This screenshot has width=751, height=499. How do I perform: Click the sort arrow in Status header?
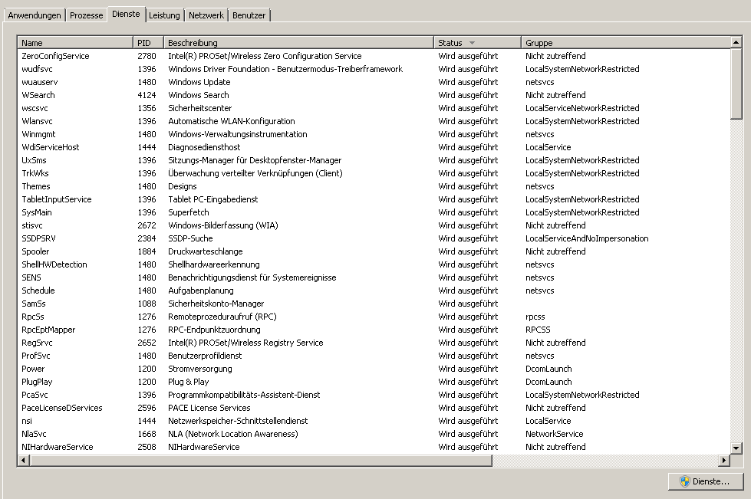click(472, 43)
